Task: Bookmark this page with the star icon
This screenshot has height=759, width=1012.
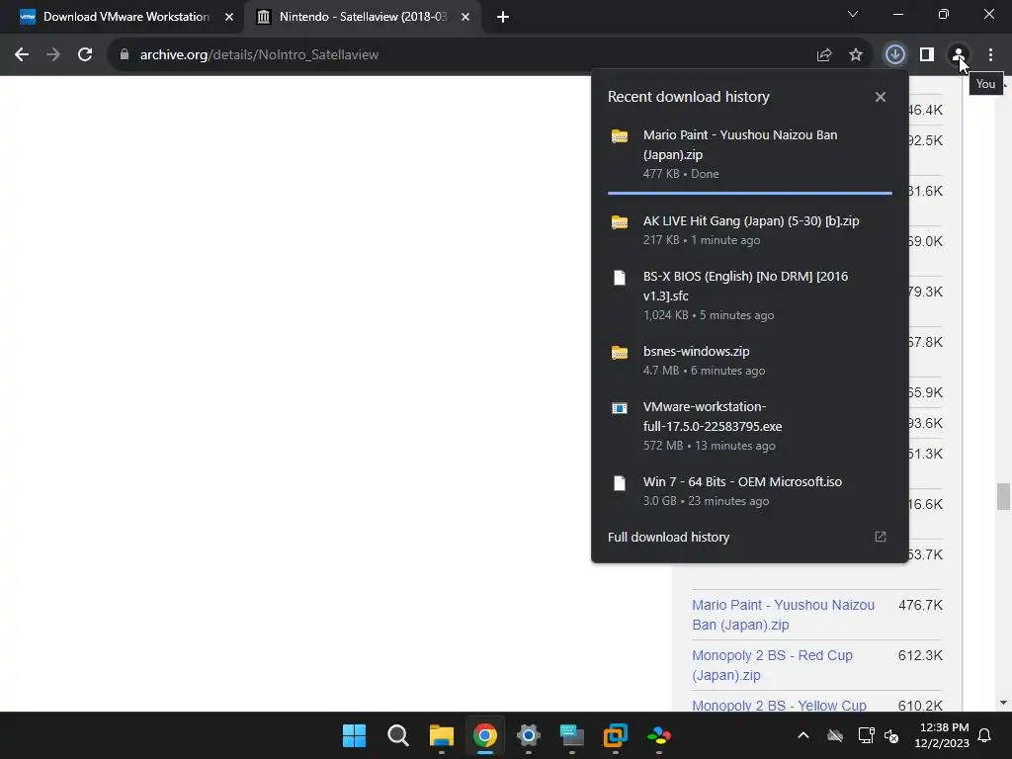Action: [x=856, y=55]
